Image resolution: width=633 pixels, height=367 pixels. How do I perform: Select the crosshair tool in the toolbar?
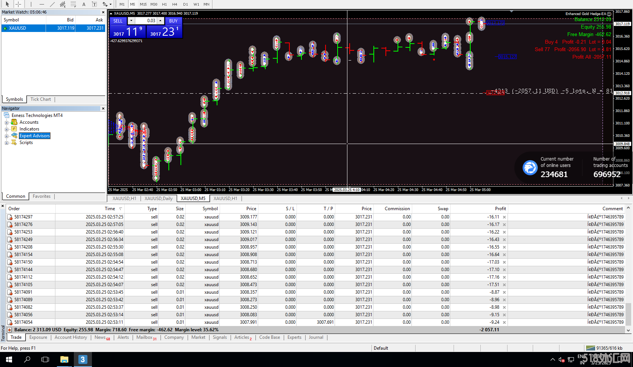18,4
